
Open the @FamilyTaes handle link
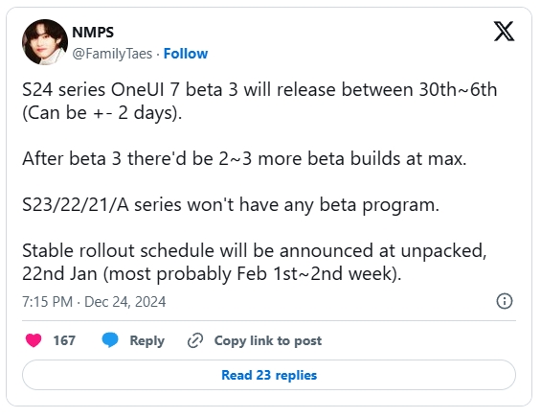pos(112,54)
